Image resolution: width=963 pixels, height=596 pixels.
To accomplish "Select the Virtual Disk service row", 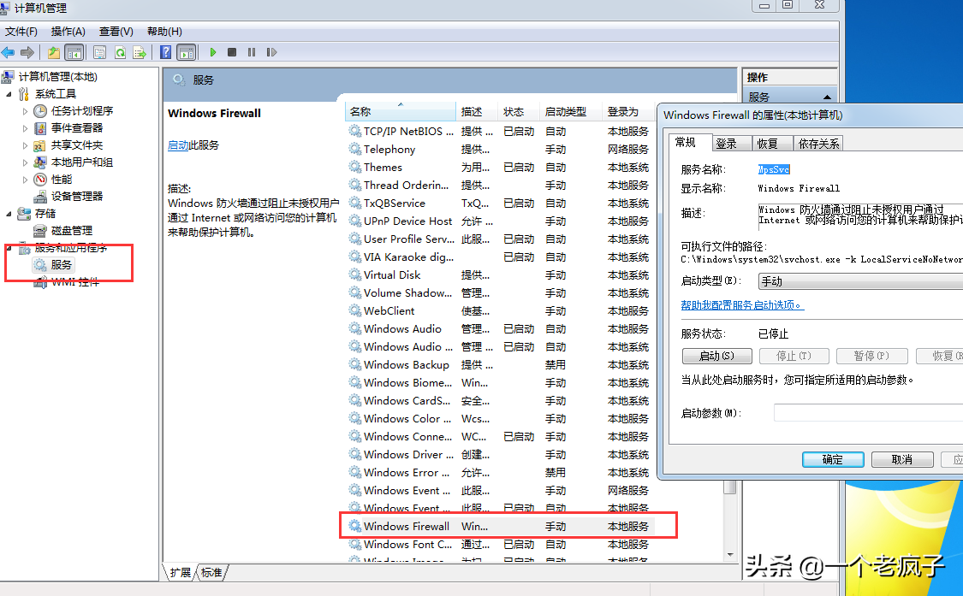I will (x=501, y=275).
